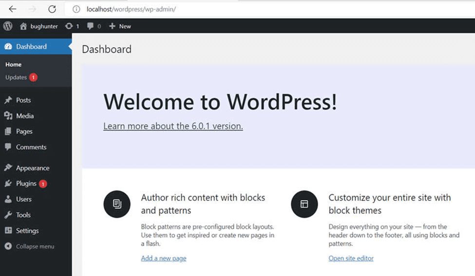Select Dashboard in the sidebar
The height and width of the screenshot is (276, 475).
point(32,47)
